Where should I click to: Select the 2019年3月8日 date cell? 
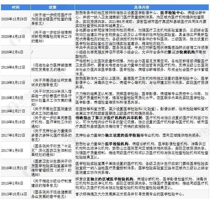coord(15,97)
